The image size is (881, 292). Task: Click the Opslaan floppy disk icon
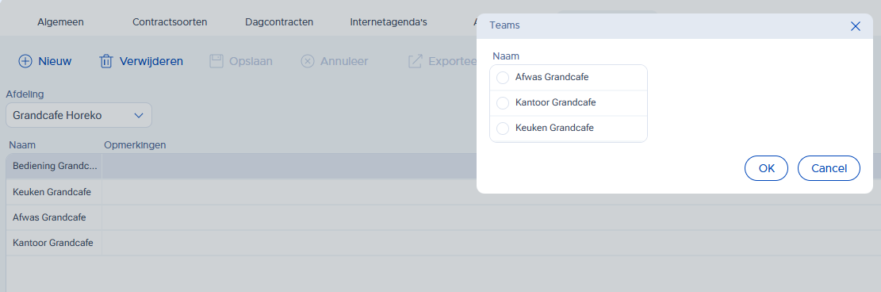coord(216,61)
